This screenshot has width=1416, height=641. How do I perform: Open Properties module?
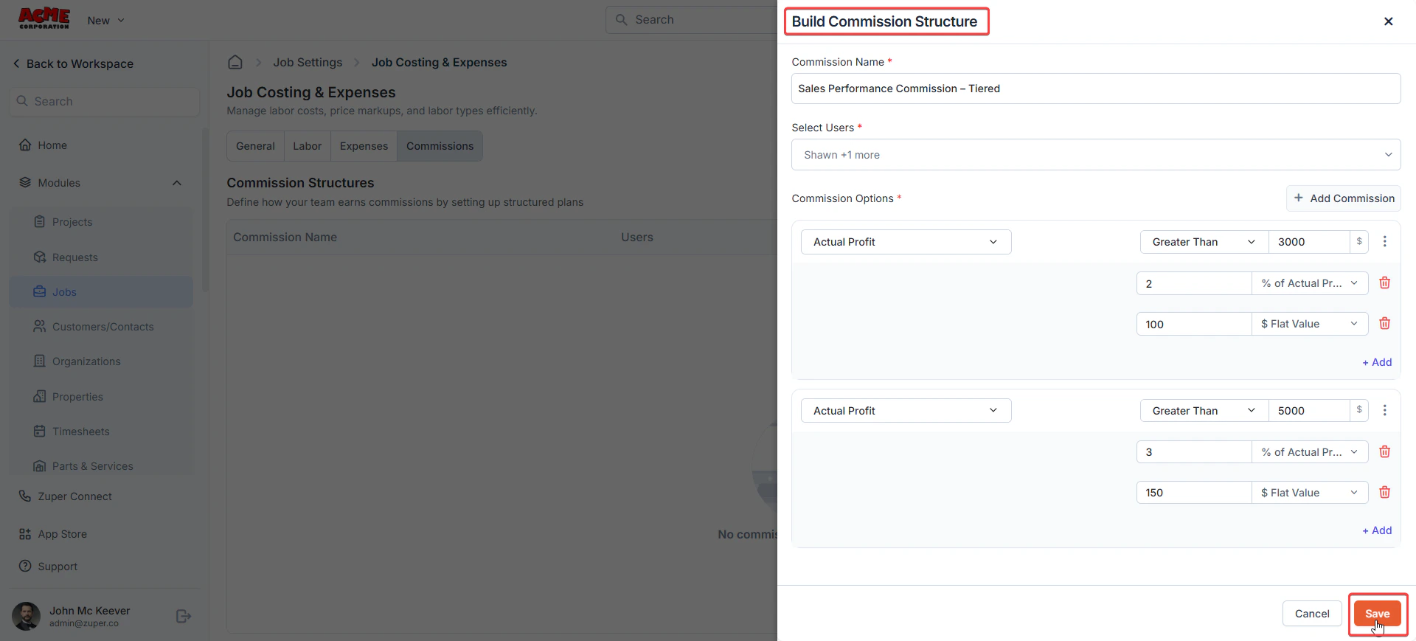click(x=101, y=397)
